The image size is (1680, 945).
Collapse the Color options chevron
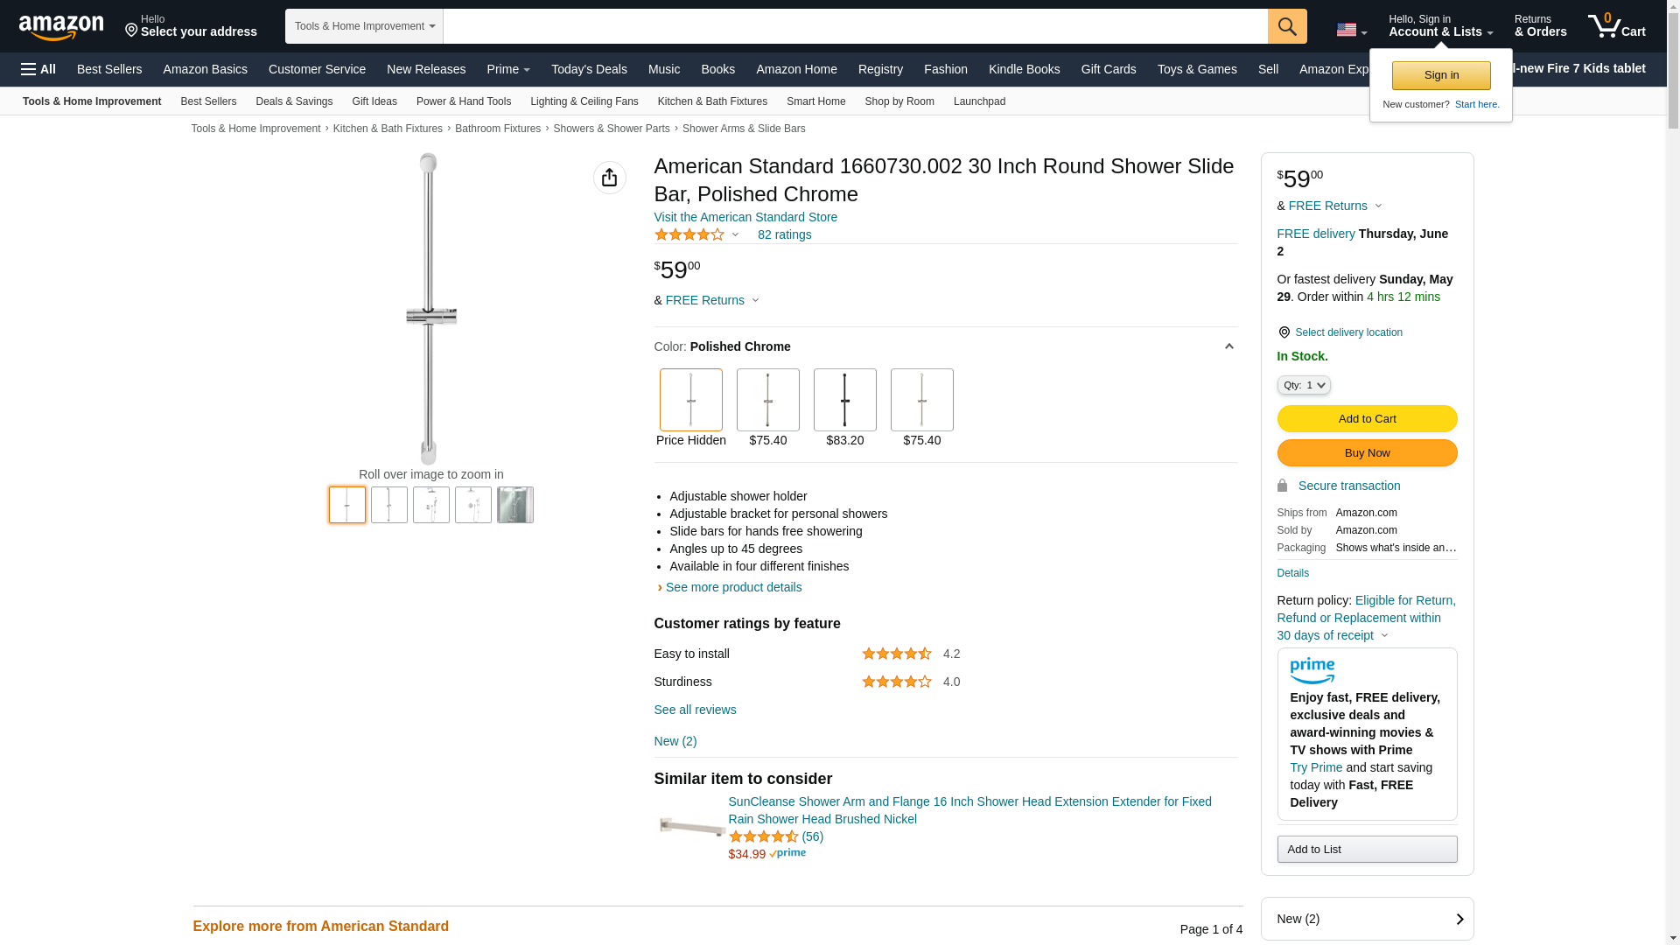coord(1228,346)
